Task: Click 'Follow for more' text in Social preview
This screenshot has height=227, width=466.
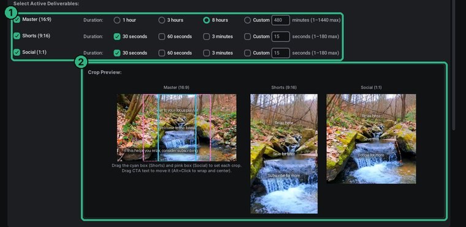Action: coord(371,155)
